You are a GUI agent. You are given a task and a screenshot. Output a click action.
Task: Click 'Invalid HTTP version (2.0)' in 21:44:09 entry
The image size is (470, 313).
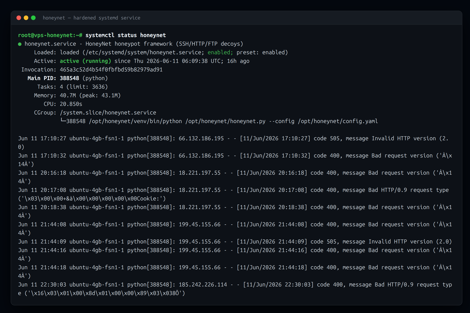coord(410,242)
